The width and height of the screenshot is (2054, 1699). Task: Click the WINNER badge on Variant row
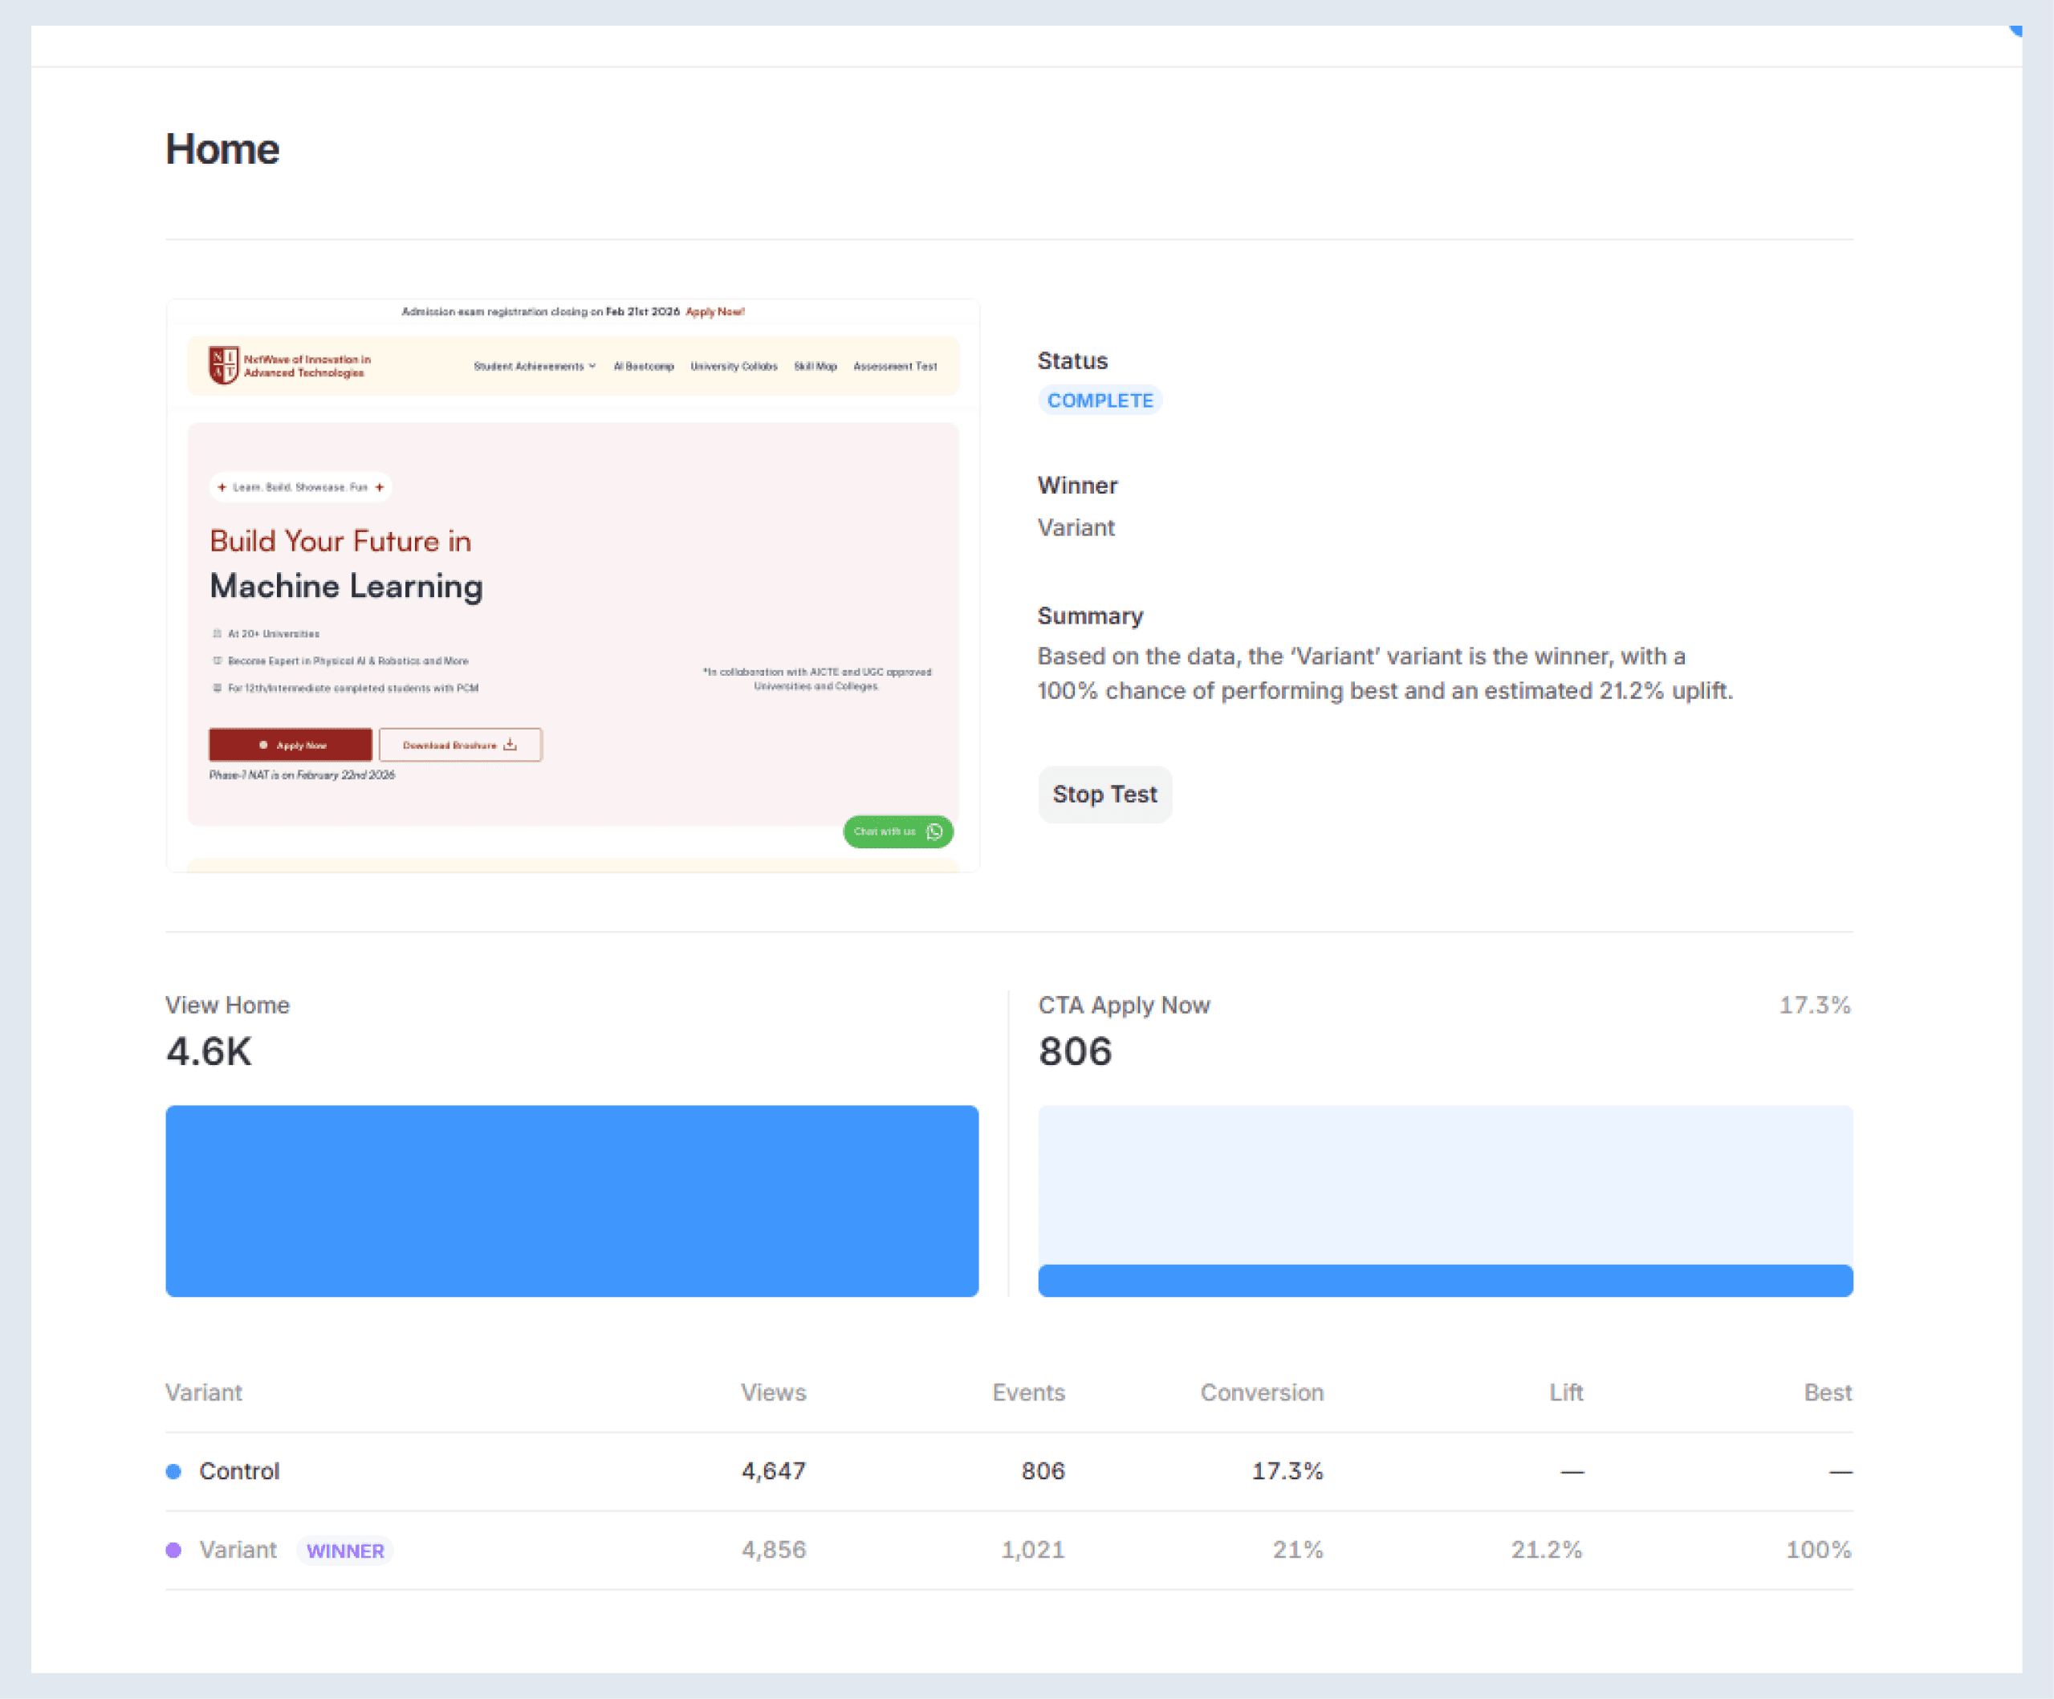coord(344,1551)
